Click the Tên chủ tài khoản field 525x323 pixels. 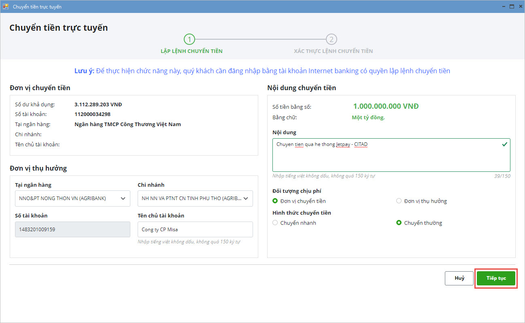(195, 229)
